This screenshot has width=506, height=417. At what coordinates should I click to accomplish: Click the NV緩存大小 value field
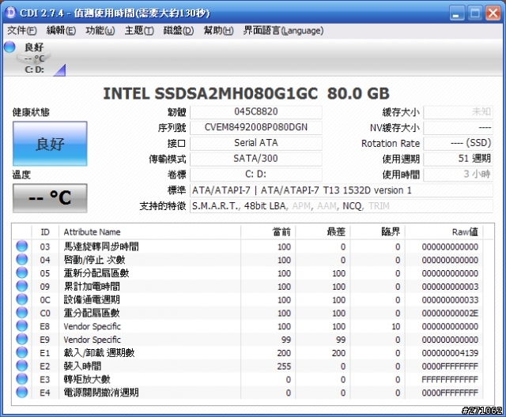pos(459,127)
